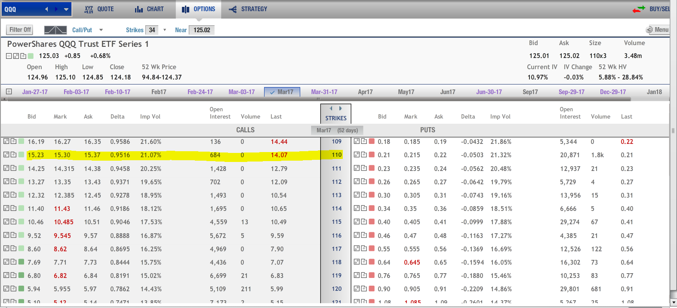Click red square on the 110 put row

click(372, 155)
